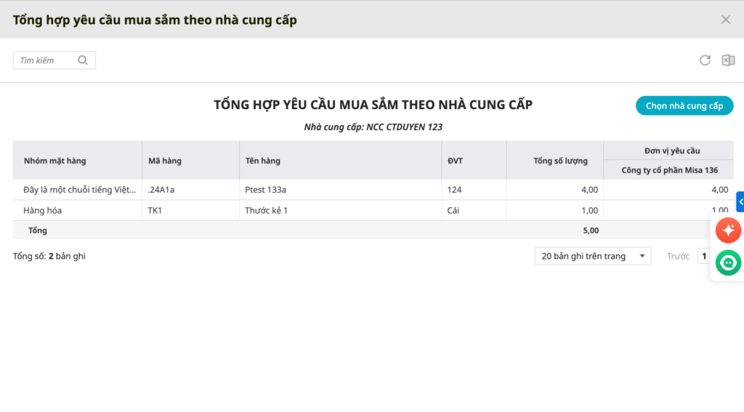
Task: Click the 'Nhóm mặt hàng' column header
Action: (55, 161)
